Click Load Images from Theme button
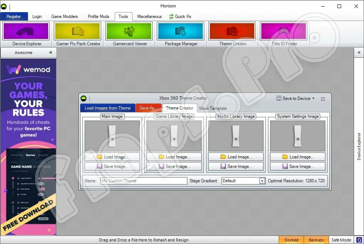The height and width of the screenshot is (244, 364). pyautogui.click(x=108, y=108)
